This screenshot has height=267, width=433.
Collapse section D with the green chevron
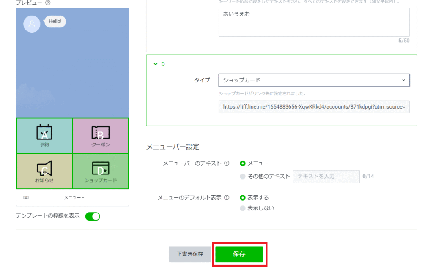coord(155,65)
